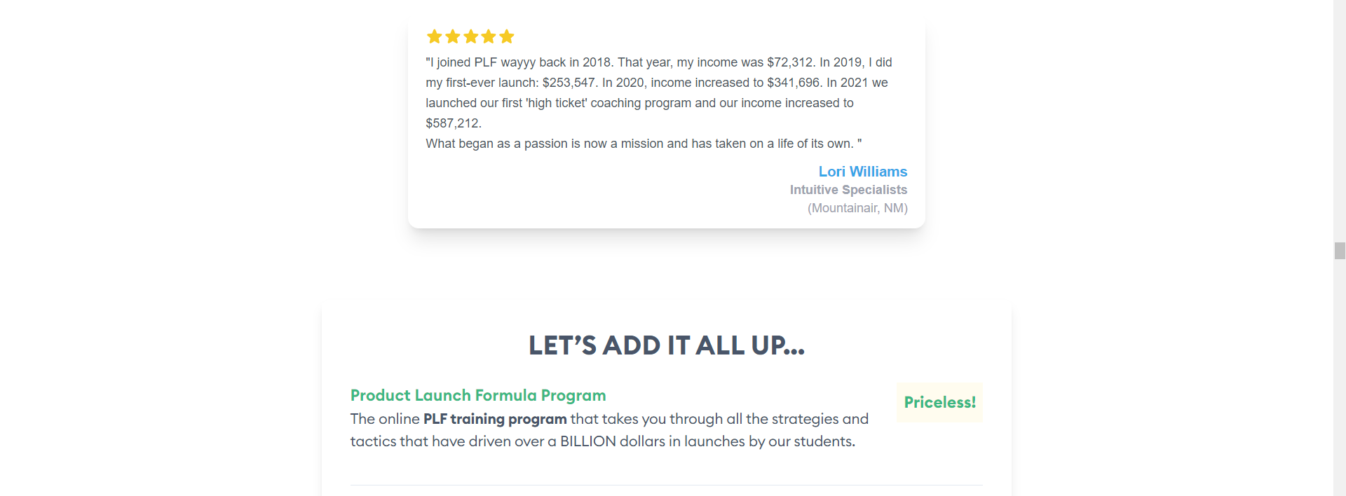Click the bold PLF training program text
1346x496 pixels.
[x=495, y=419]
